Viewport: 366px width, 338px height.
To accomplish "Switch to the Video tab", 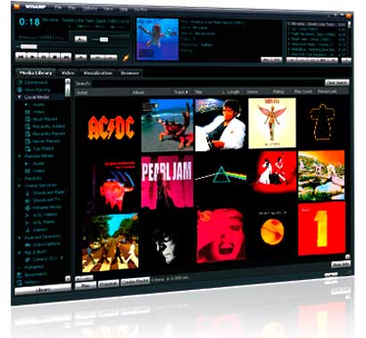I will 68,73.
